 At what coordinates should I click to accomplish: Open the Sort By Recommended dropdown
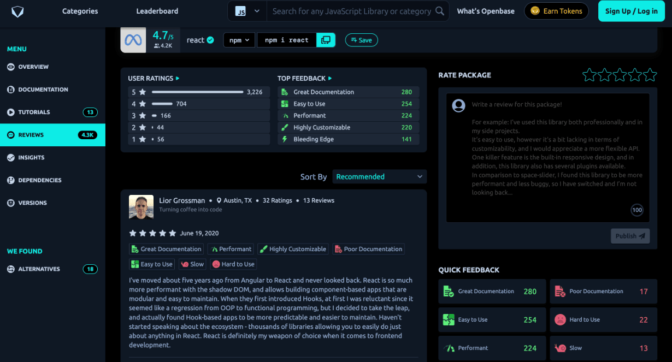click(x=379, y=176)
